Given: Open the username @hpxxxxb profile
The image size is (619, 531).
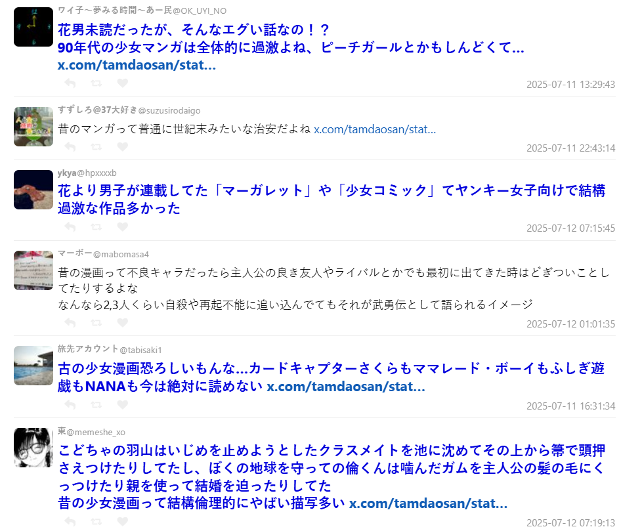Looking at the screenshot, I should tap(96, 173).
